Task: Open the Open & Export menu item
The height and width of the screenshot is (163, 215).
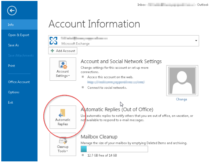Action: tap(19, 35)
